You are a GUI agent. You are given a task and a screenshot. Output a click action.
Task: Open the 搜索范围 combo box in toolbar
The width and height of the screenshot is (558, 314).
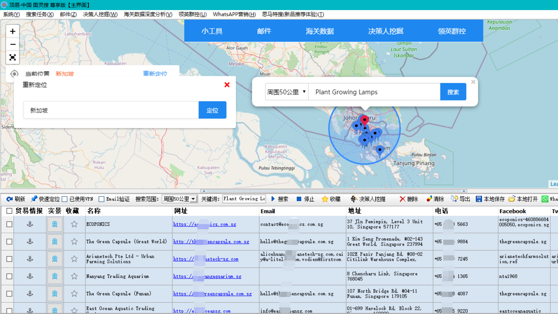(179, 199)
